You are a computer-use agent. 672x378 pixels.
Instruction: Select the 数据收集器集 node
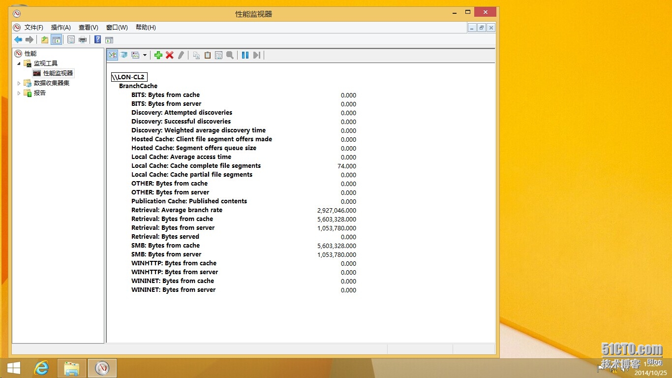52,83
